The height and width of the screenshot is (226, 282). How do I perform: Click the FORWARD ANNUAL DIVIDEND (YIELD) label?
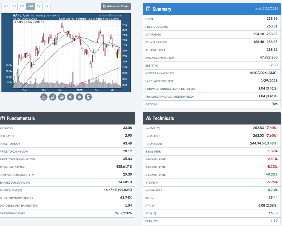(170, 89)
